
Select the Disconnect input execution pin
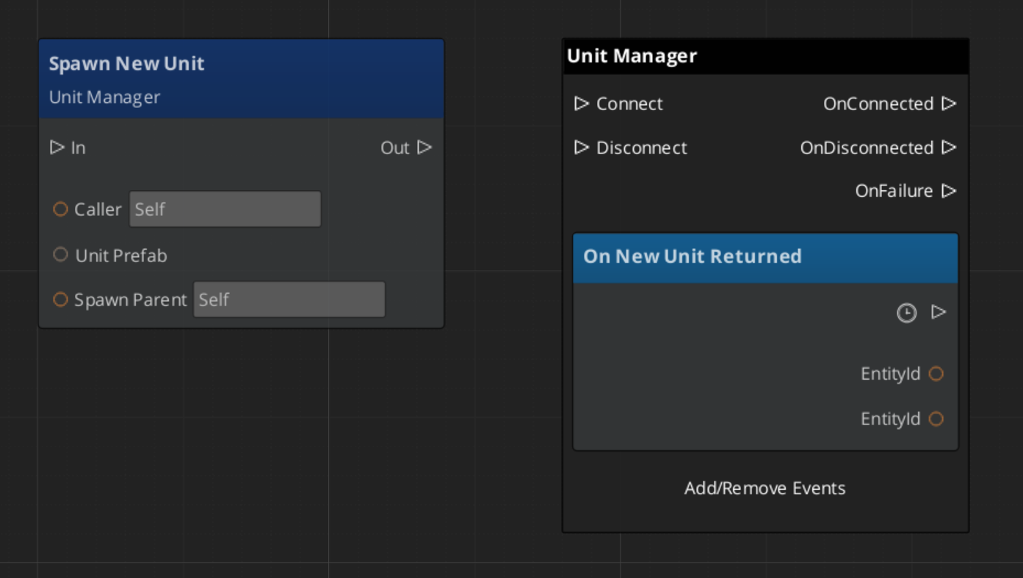[581, 148]
